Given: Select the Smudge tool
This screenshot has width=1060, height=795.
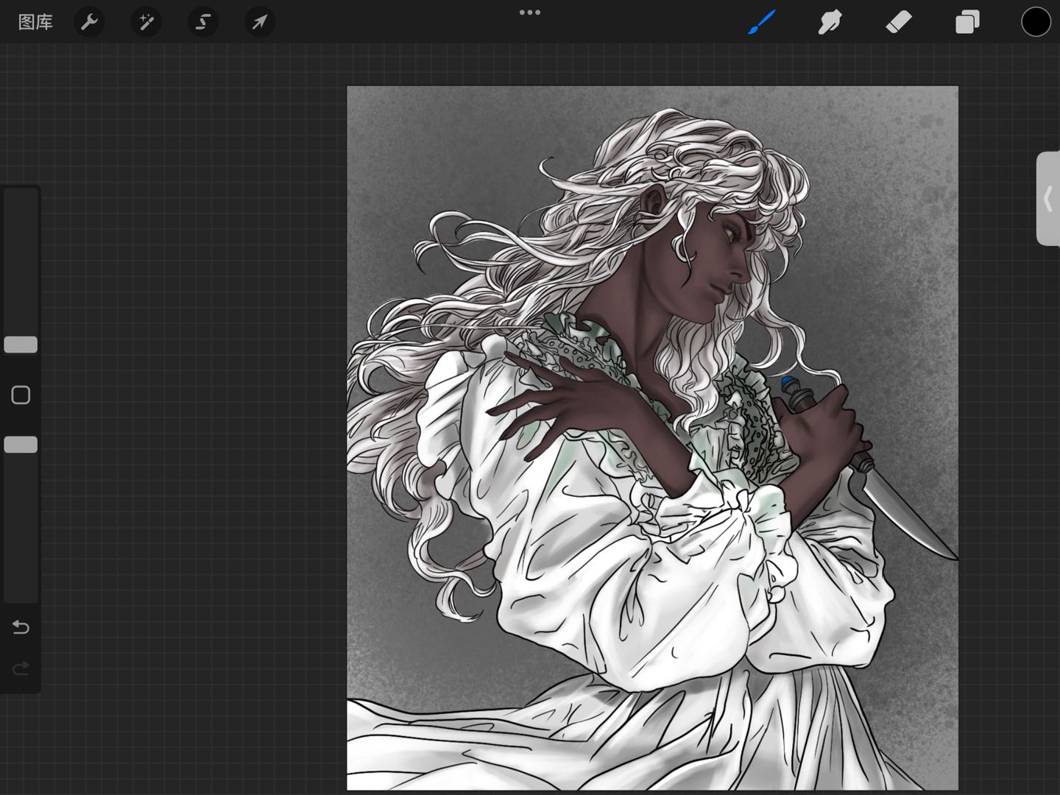Looking at the screenshot, I should point(830,22).
